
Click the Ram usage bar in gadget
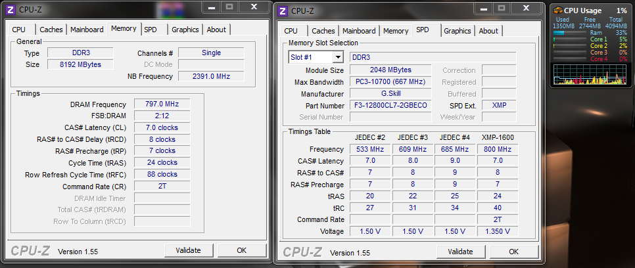[570, 33]
